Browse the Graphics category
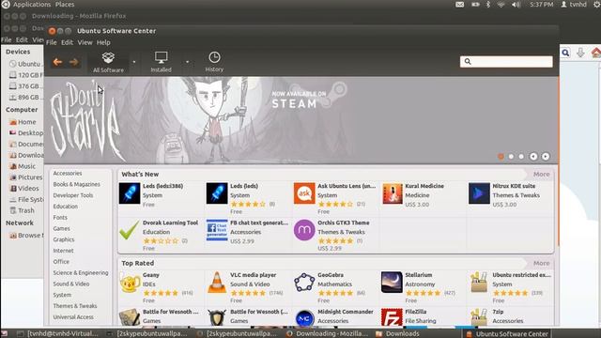Screen dimensions: 601x338 (x=64, y=239)
